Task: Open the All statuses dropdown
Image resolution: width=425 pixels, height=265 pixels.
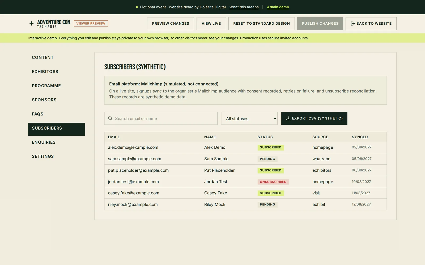Action: click(249, 118)
